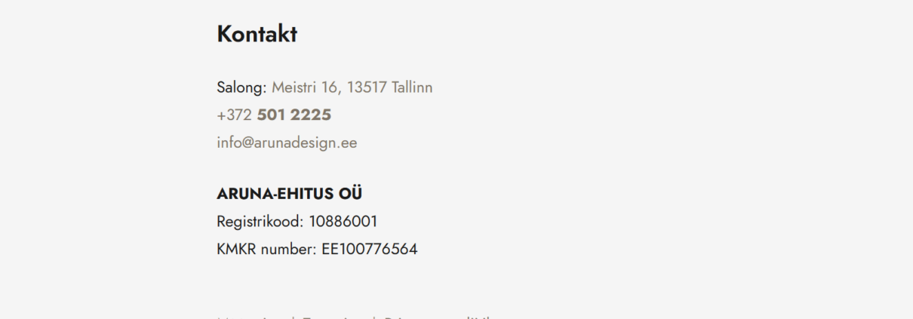Screen dimensions: 913x319
Task: Click the registry code number 10886001
Action: click(343, 222)
